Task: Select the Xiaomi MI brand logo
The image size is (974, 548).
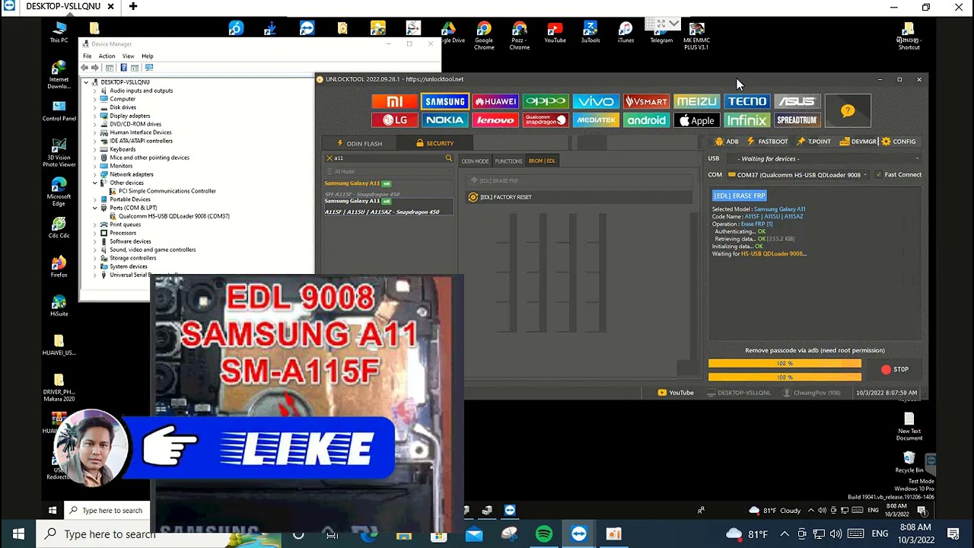Action: [394, 101]
